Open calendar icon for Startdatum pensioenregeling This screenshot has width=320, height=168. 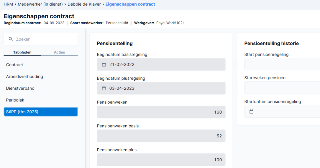coord(251,112)
